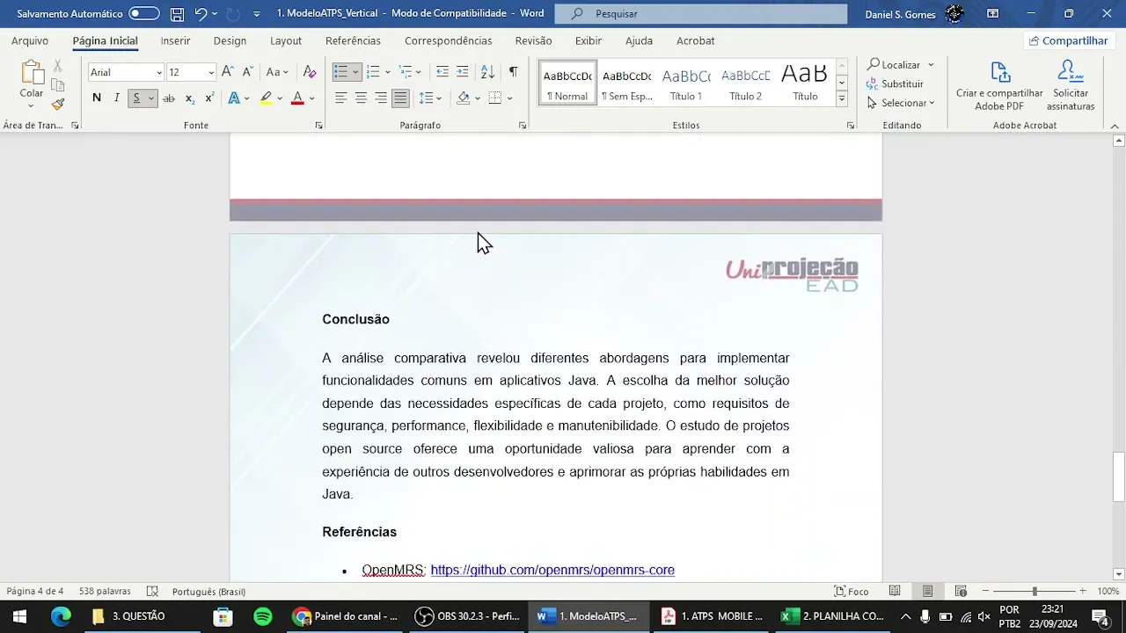Viewport: 1126px width, 633px height.
Task: Click the Format Painter brush icon
Action: (57, 104)
